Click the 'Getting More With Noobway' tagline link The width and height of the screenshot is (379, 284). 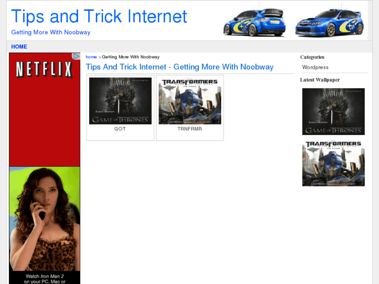51,32
